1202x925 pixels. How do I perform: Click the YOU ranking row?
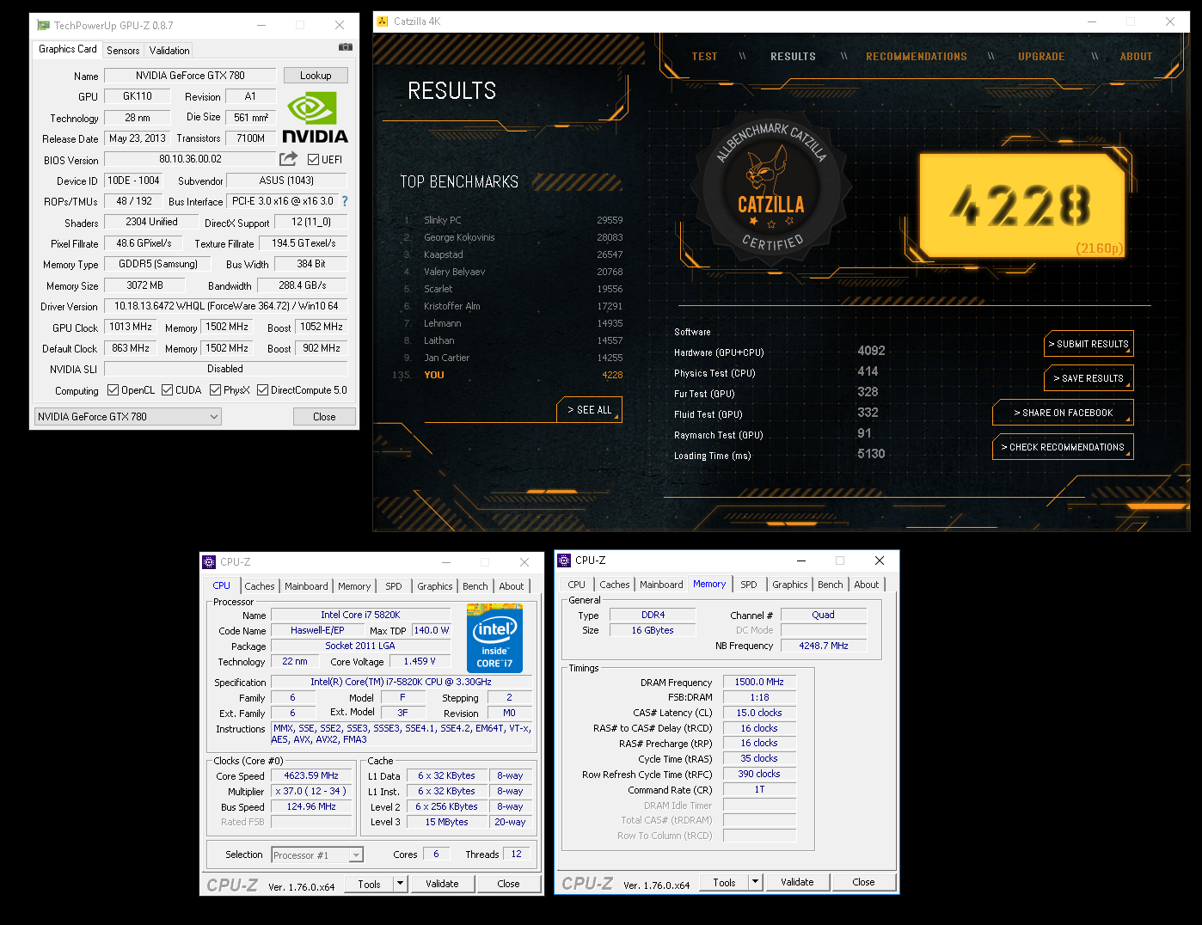click(x=507, y=375)
